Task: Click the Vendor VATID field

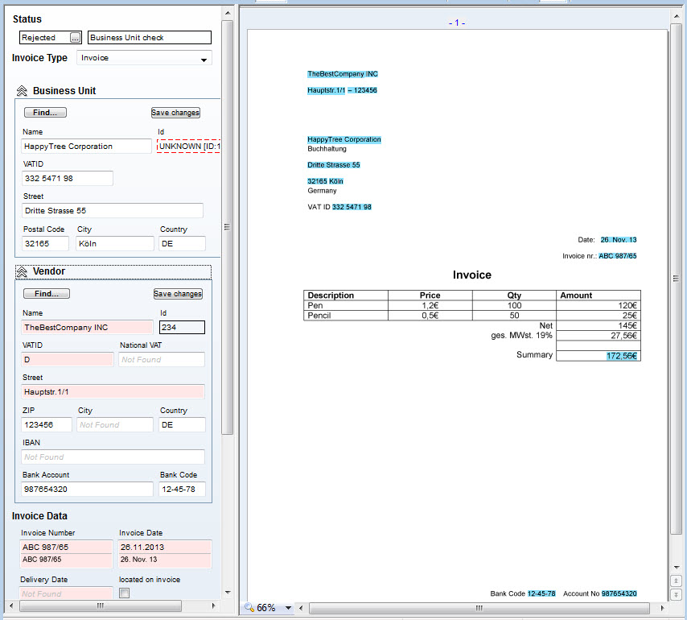Action: tap(68, 360)
